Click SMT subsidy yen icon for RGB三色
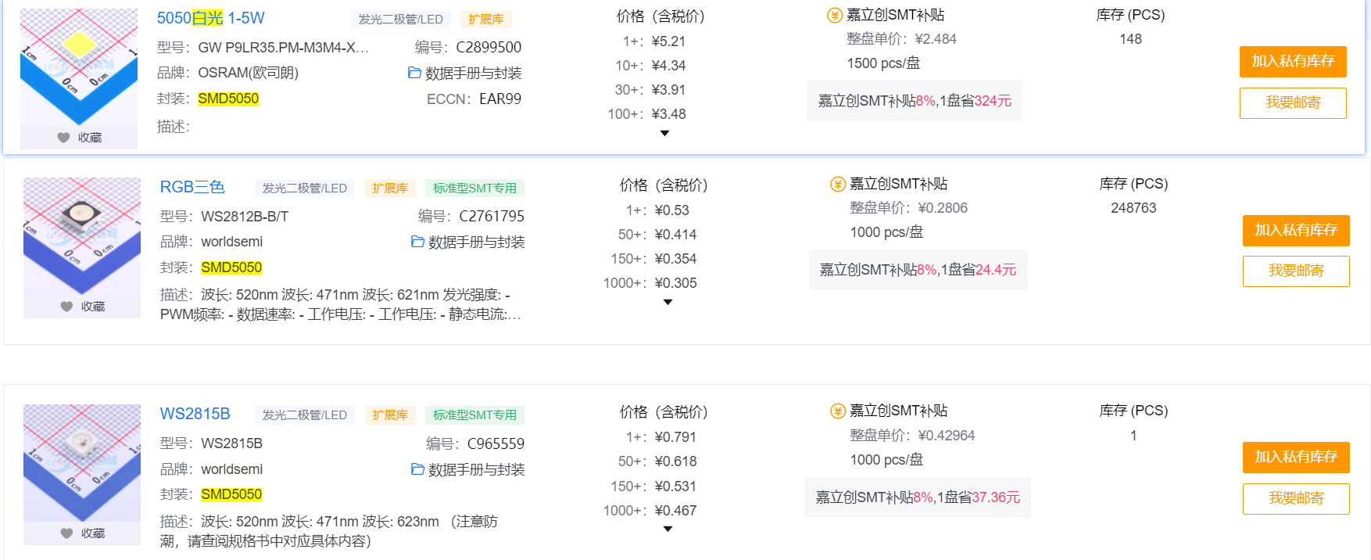This screenshot has height=560, width=1371. 838,185
